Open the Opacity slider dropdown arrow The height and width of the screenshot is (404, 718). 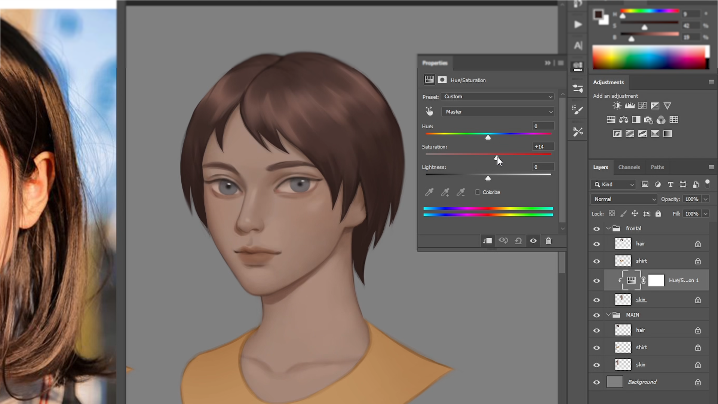click(x=705, y=199)
